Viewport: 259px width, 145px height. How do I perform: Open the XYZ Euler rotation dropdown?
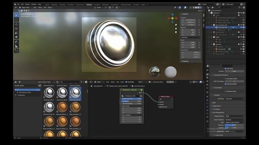[x=191, y=37]
